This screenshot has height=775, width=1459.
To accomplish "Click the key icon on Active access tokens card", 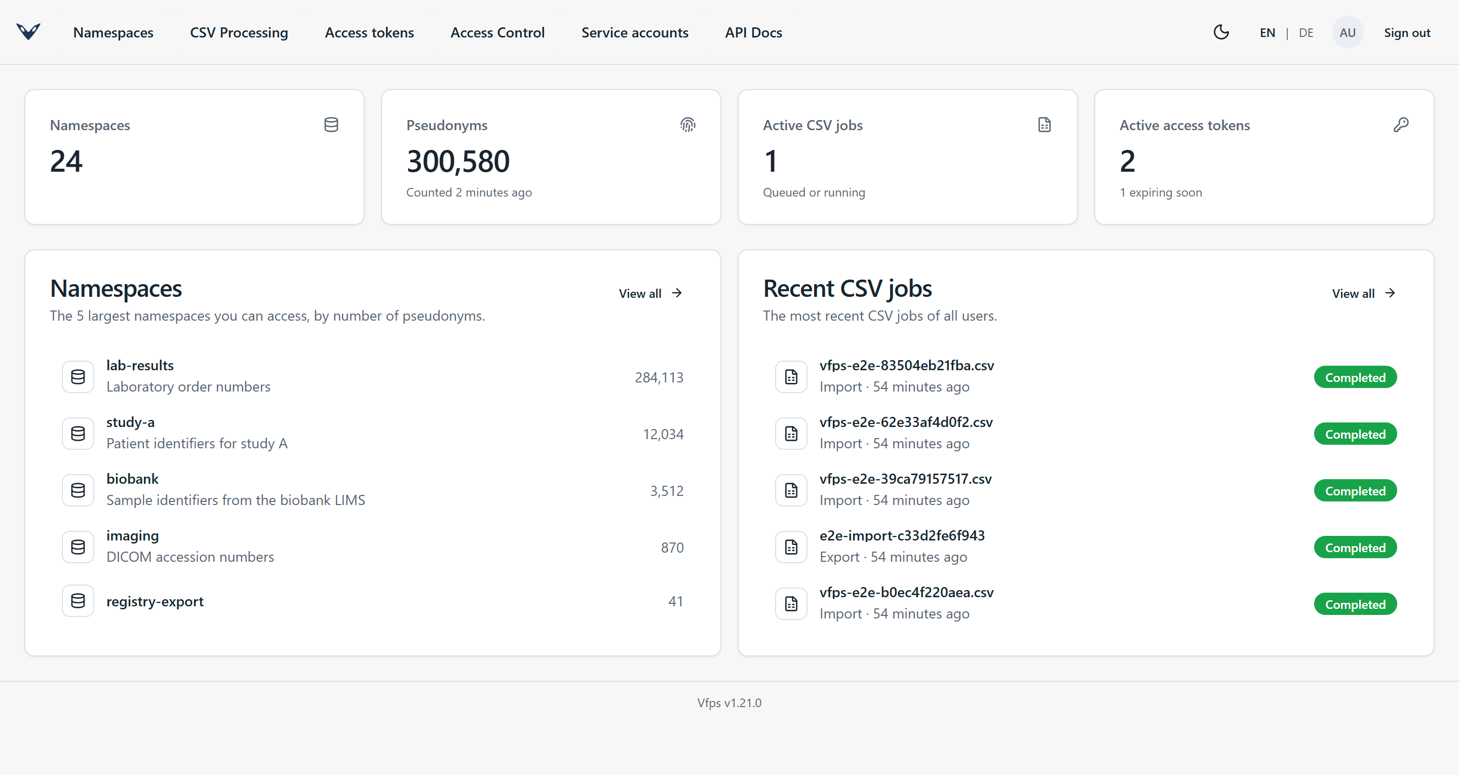I will 1401,125.
